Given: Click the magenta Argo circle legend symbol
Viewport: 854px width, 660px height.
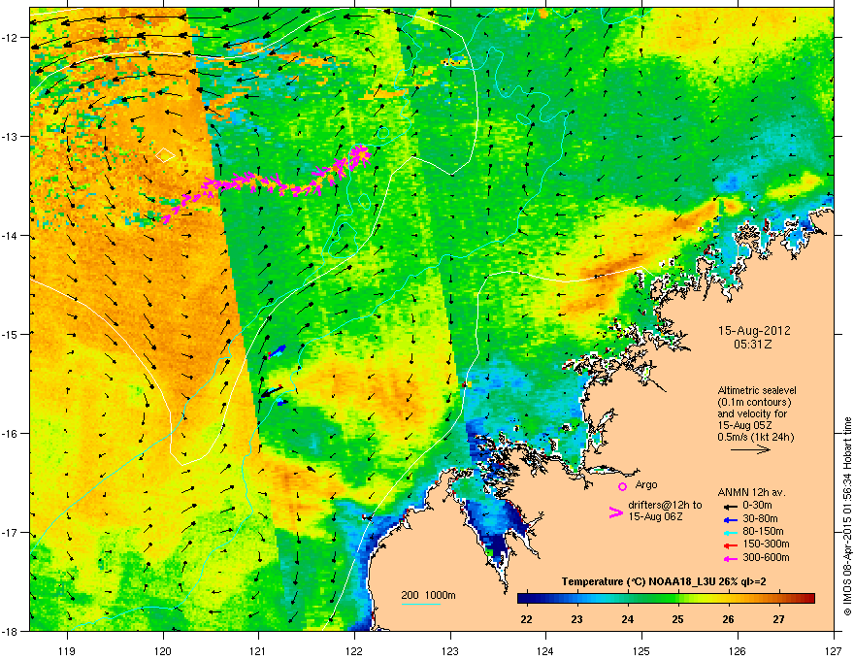Looking at the screenshot, I should click(622, 486).
